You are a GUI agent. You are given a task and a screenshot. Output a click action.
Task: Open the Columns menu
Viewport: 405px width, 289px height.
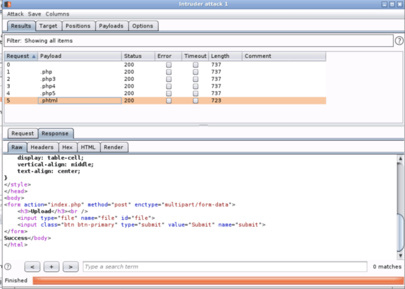pos(57,14)
